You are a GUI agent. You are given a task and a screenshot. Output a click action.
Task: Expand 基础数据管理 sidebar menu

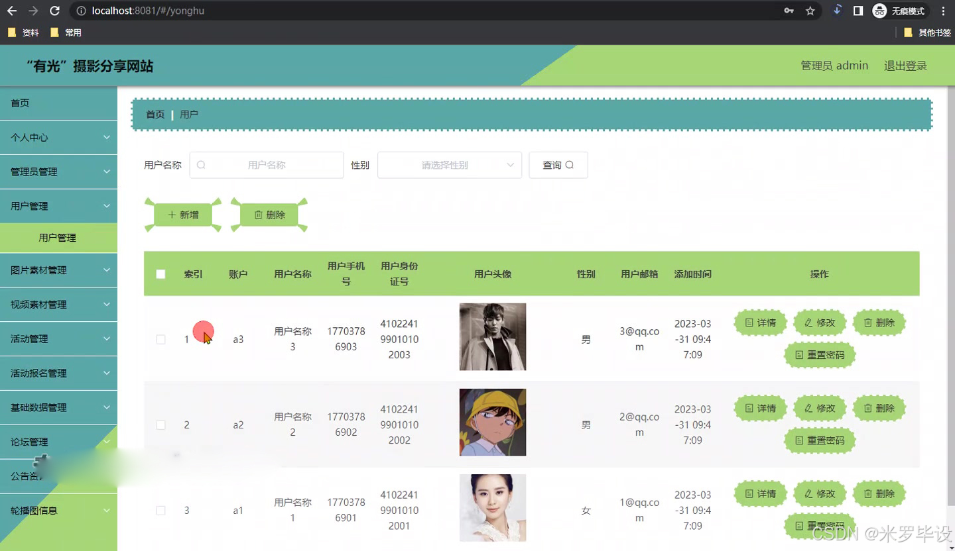[58, 407]
